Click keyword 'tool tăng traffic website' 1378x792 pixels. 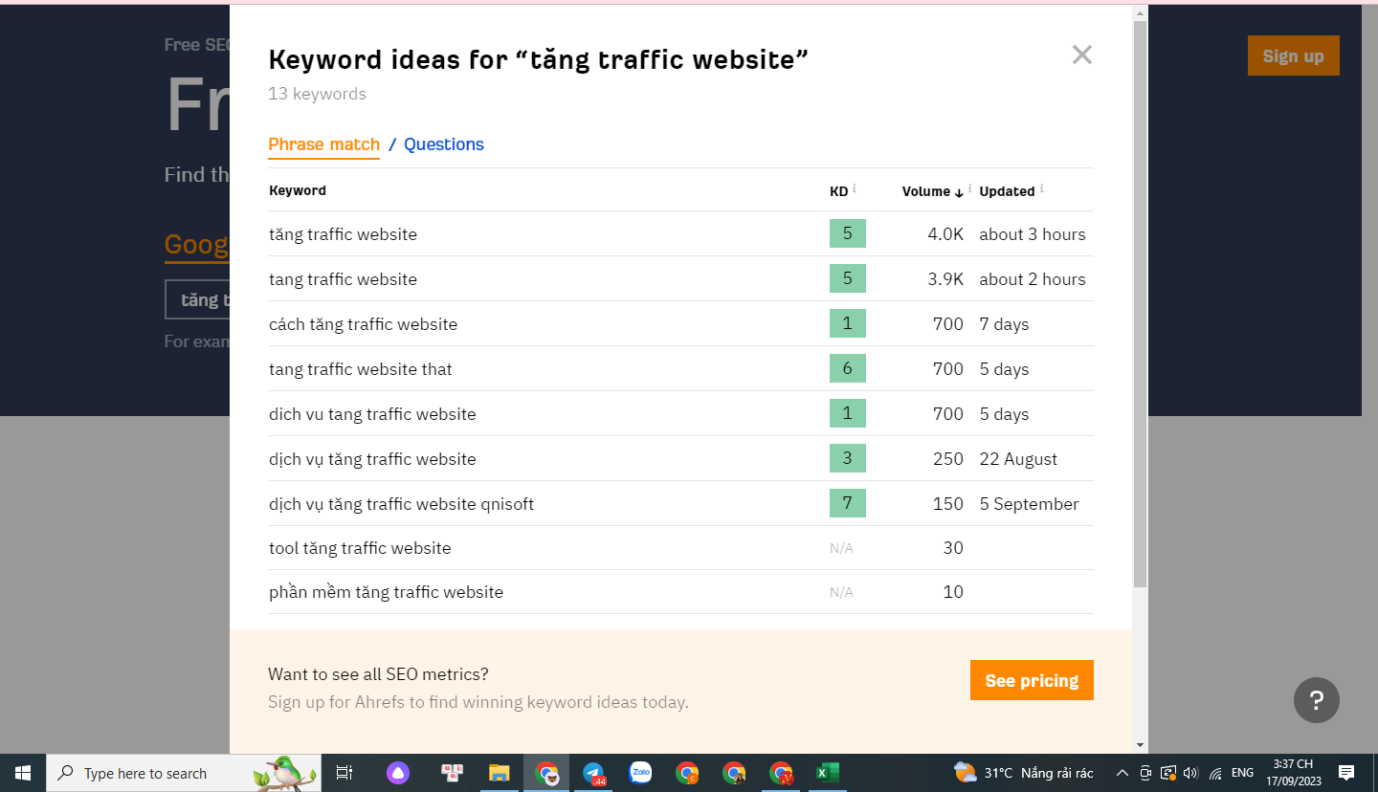click(360, 548)
